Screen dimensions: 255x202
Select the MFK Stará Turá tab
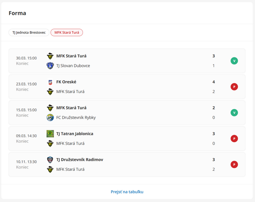pyautogui.click(x=67, y=33)
